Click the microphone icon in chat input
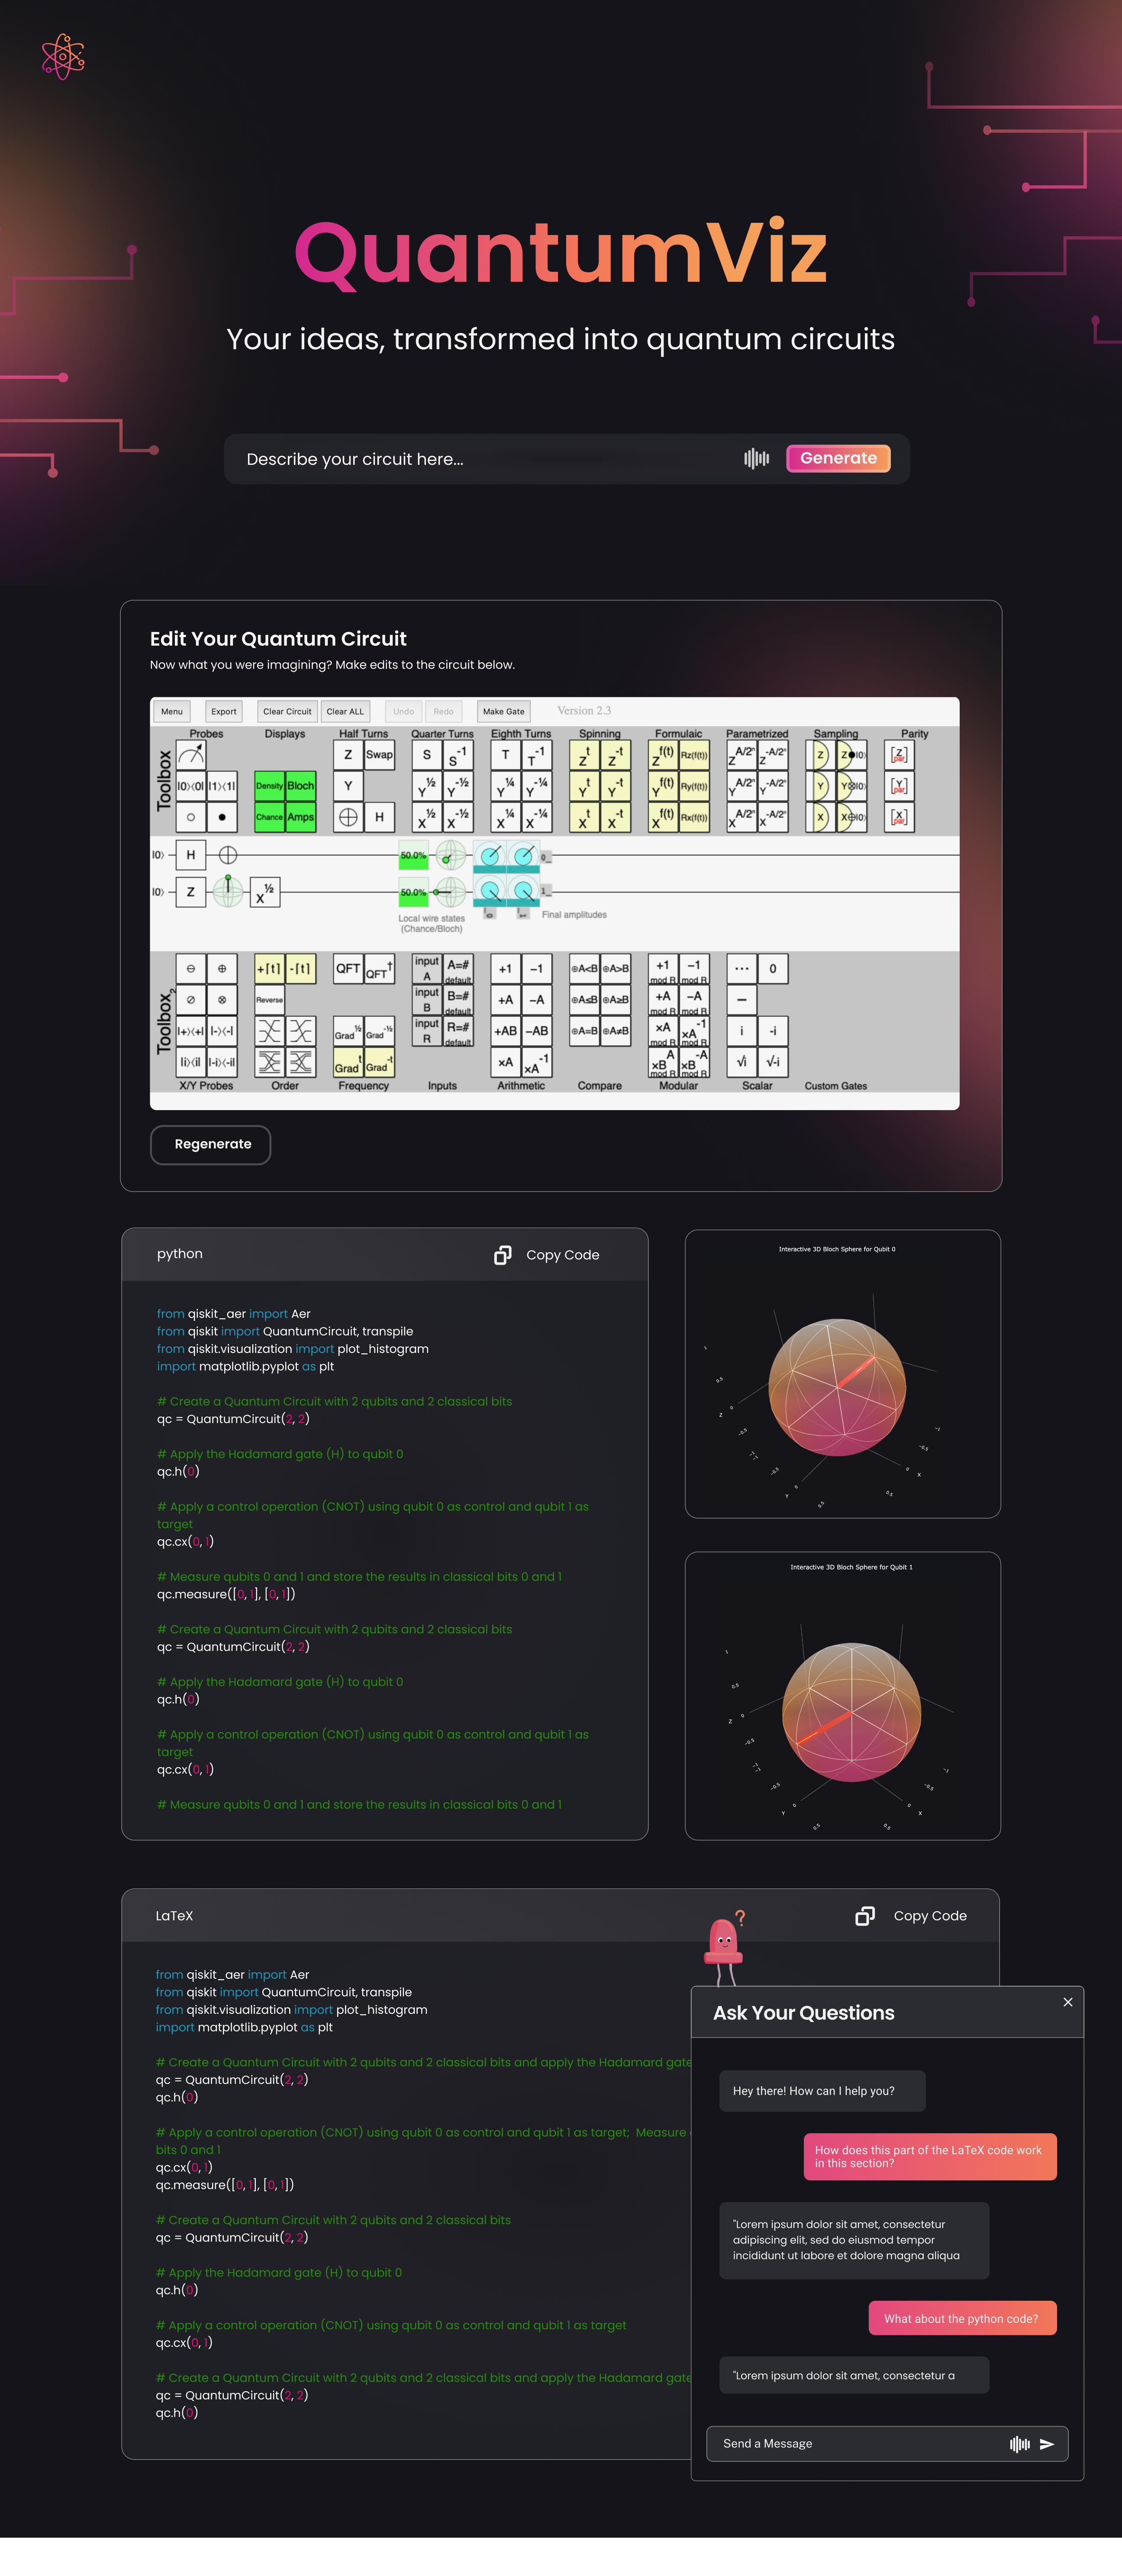The width and height of the screenshot is (1122, 2576). tap(1019, 2443)
